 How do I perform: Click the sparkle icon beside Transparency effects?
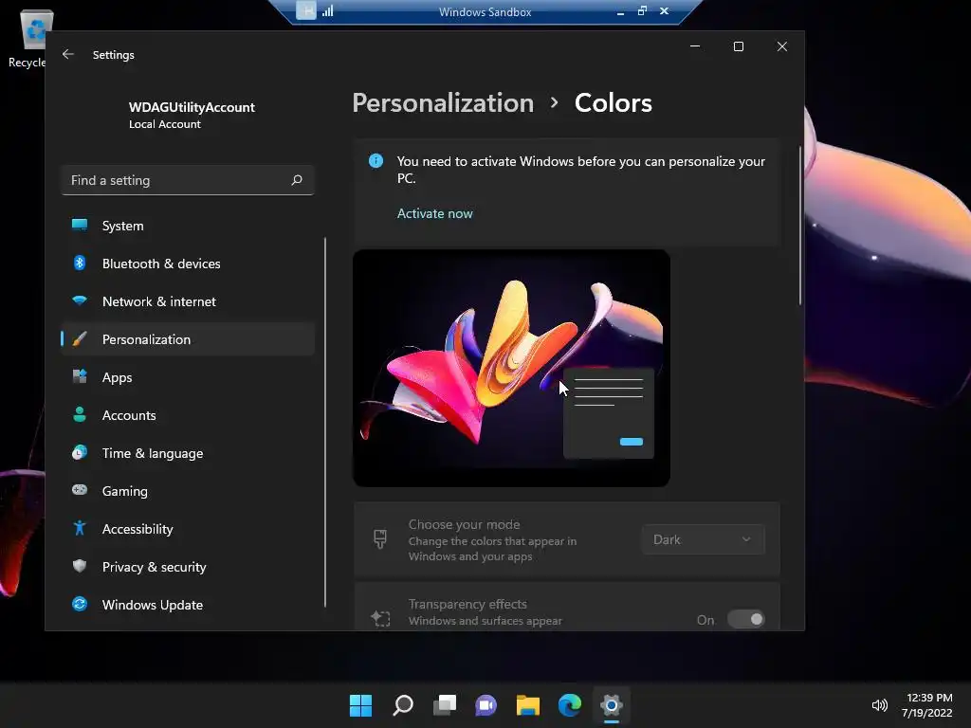380,618
